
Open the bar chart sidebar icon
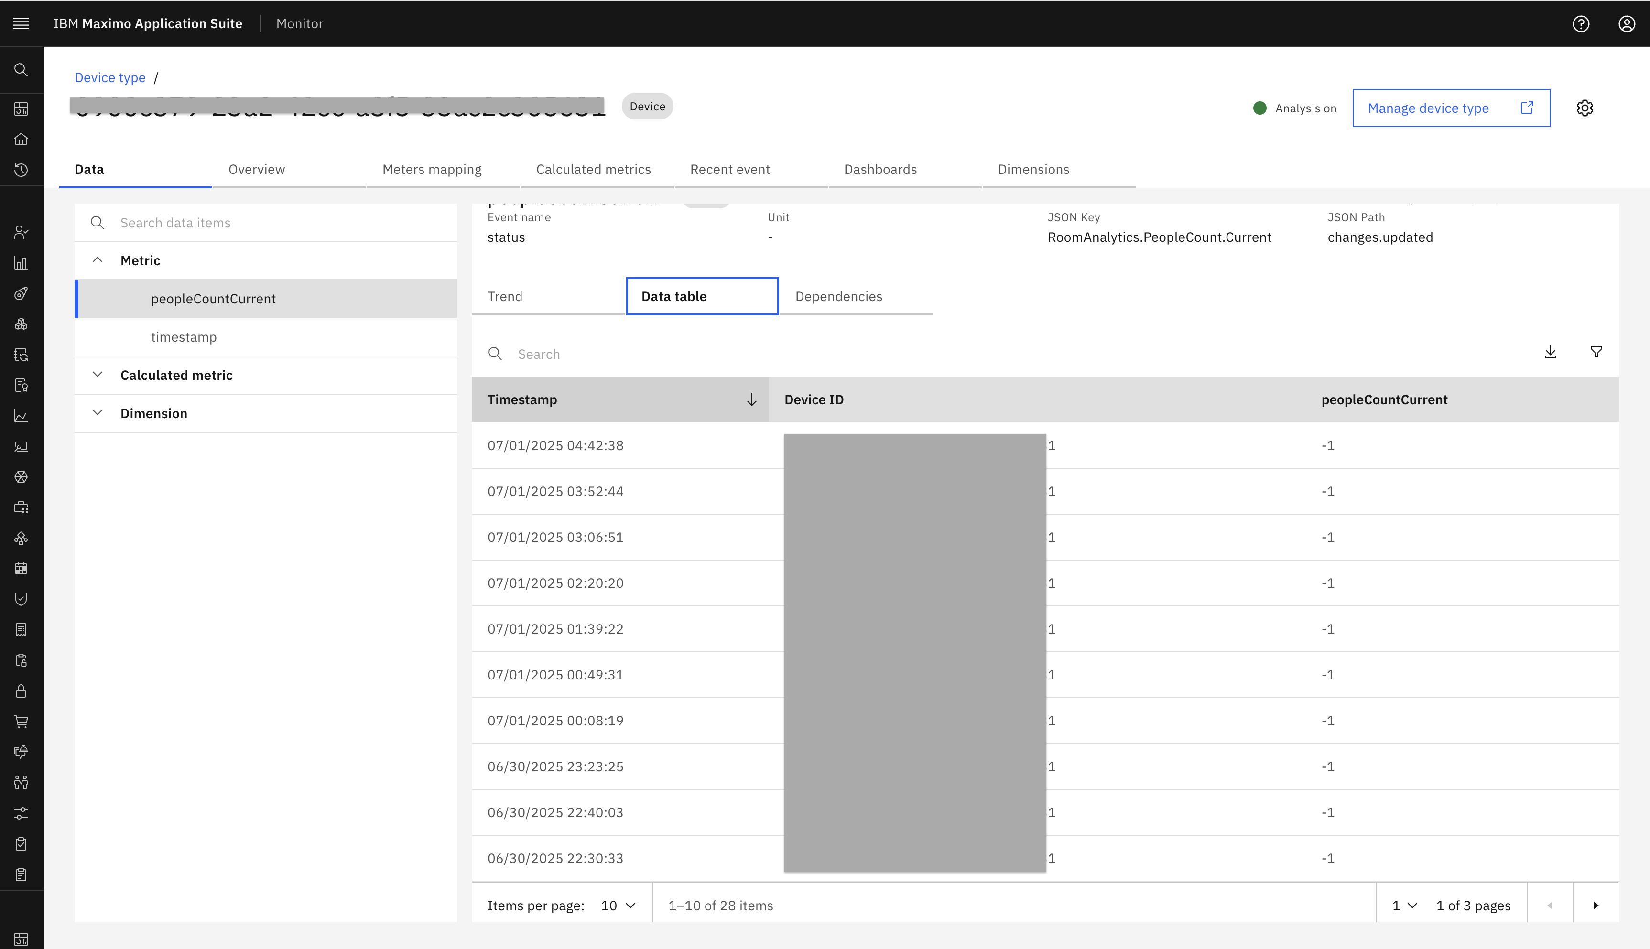[x=21, y=263]
